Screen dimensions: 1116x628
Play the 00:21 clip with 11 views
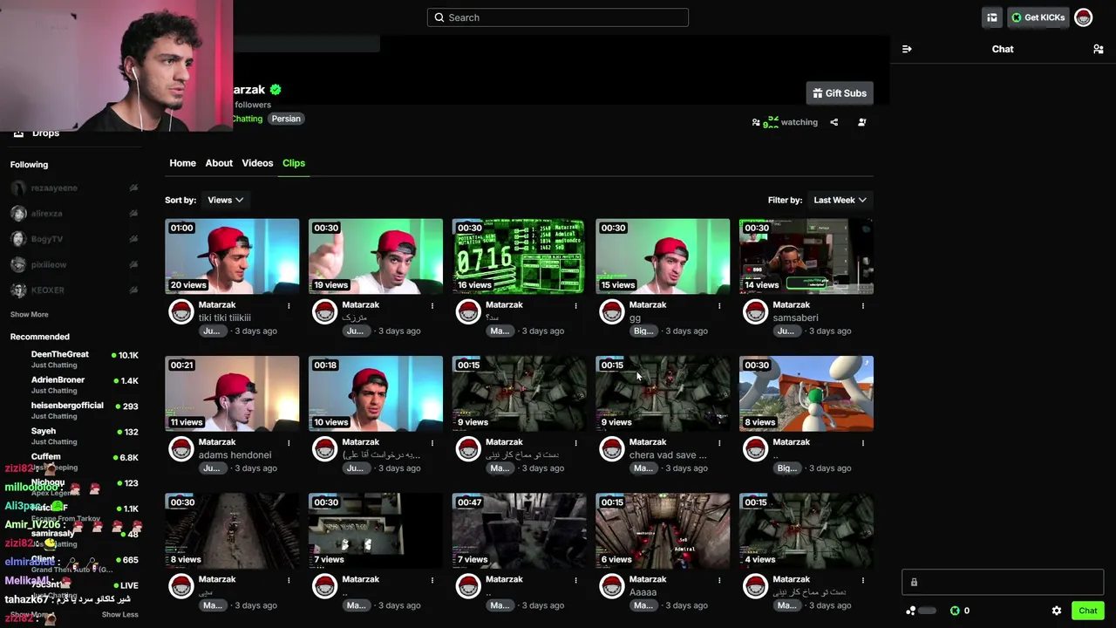click(x=232, y=393)
